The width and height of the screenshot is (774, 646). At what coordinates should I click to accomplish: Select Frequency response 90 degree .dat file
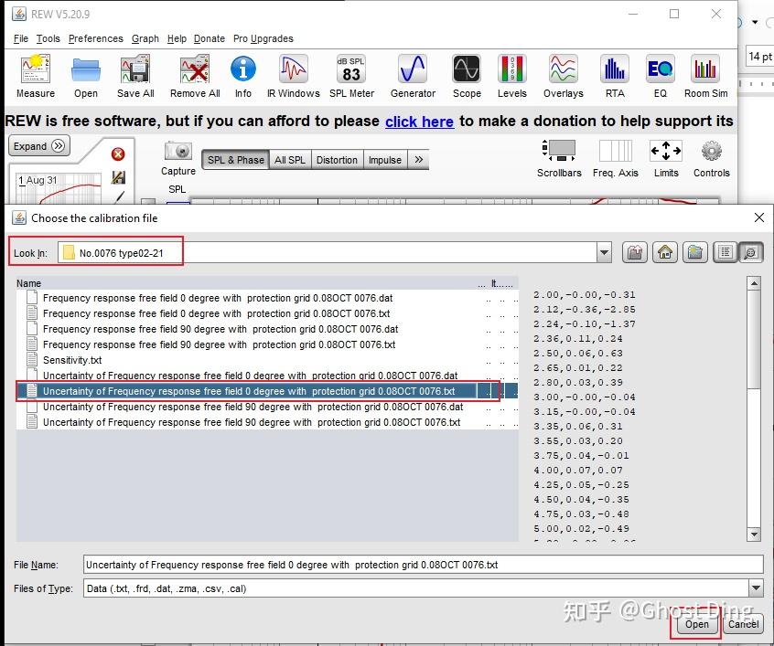tap(267, 329)
